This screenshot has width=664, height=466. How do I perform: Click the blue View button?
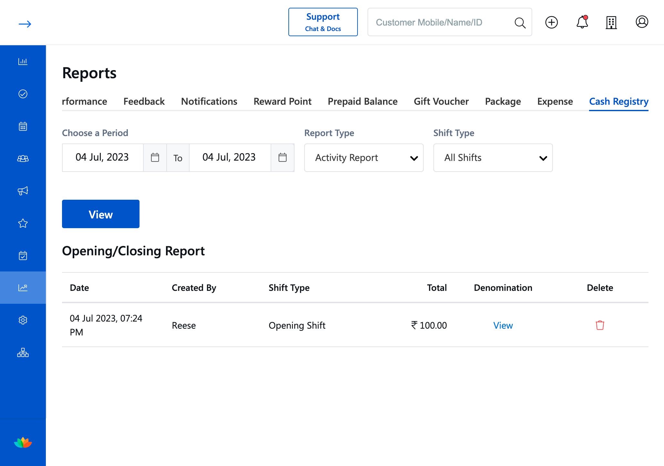pos(101,214)
